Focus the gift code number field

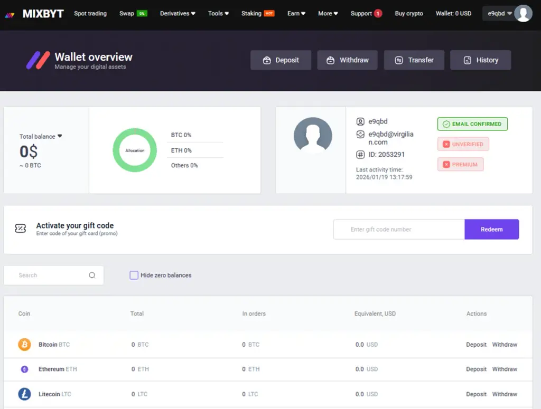(399, 229)
